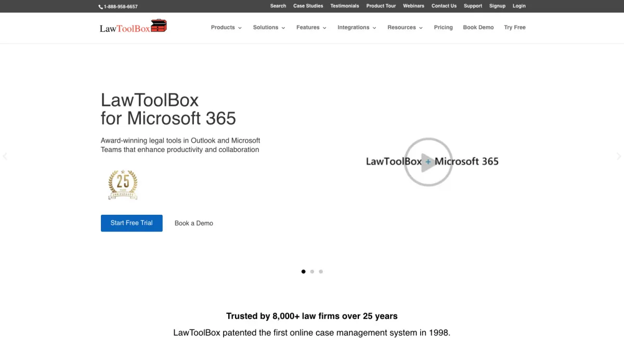Click the left carousel arrow
The height and width of the screenshot is (345, 624).
[x=5, y=156]
